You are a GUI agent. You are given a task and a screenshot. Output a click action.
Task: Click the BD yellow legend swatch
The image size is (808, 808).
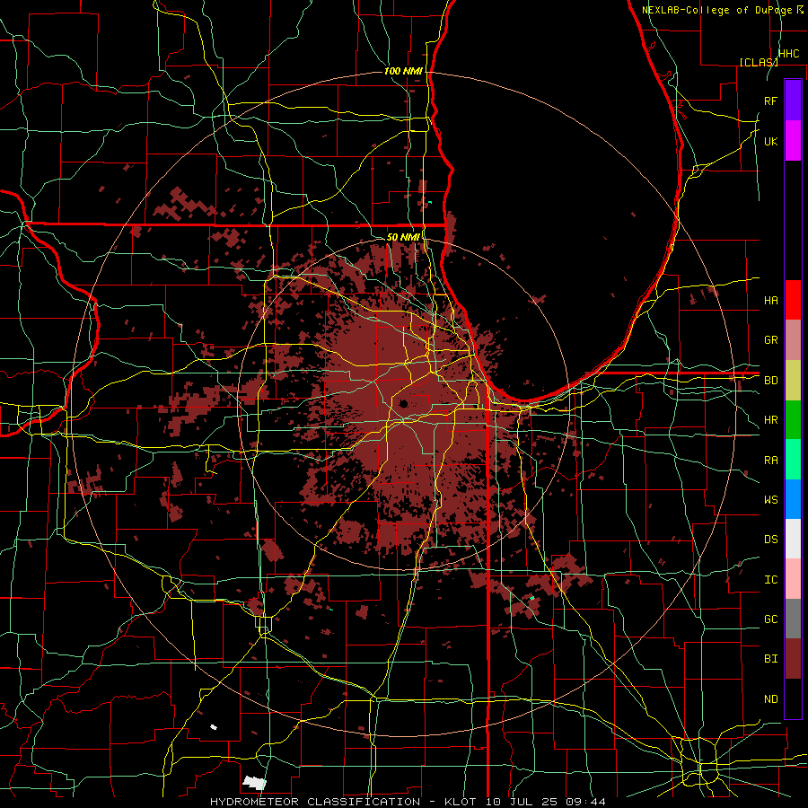pyautogui.click(x=793, y=381)
